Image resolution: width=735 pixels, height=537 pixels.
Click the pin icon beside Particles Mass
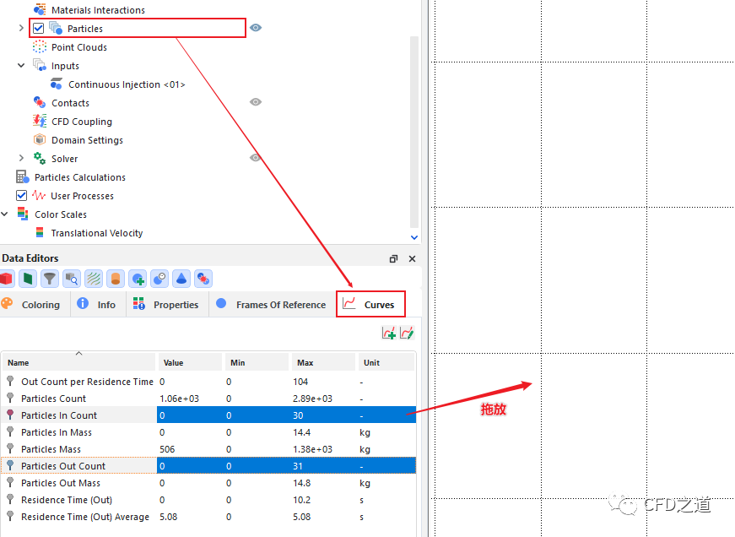click(x=11, y=449)
